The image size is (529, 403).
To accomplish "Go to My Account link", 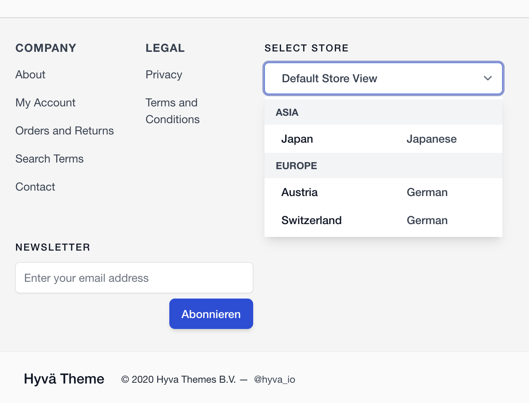I will tap(45, 103).
